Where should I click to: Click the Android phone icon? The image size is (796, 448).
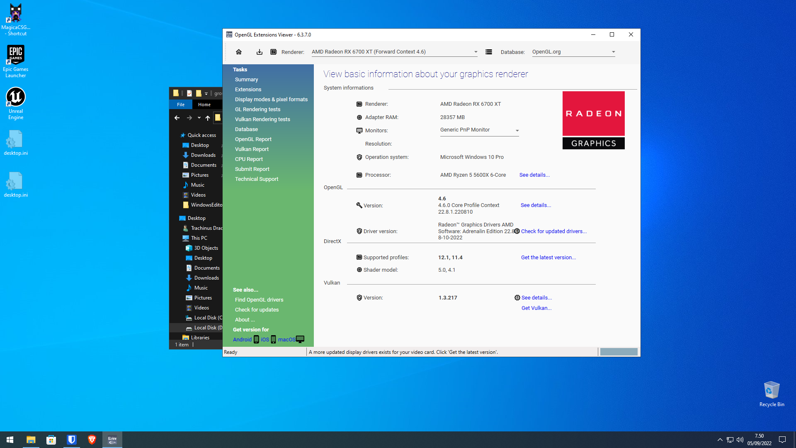256,339
